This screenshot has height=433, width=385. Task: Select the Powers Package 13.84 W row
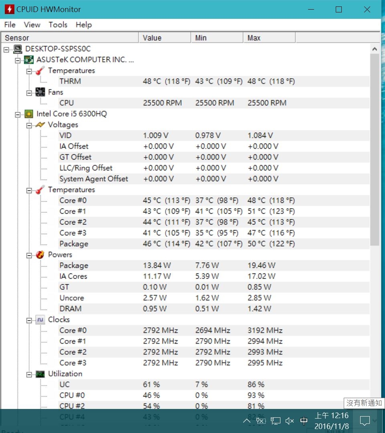coord(214,265)
